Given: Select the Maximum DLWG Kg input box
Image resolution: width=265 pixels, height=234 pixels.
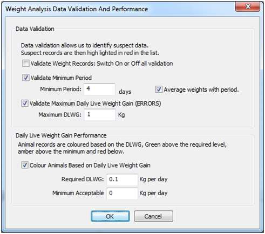Looking at the screenshot, I should coord(100,115).
